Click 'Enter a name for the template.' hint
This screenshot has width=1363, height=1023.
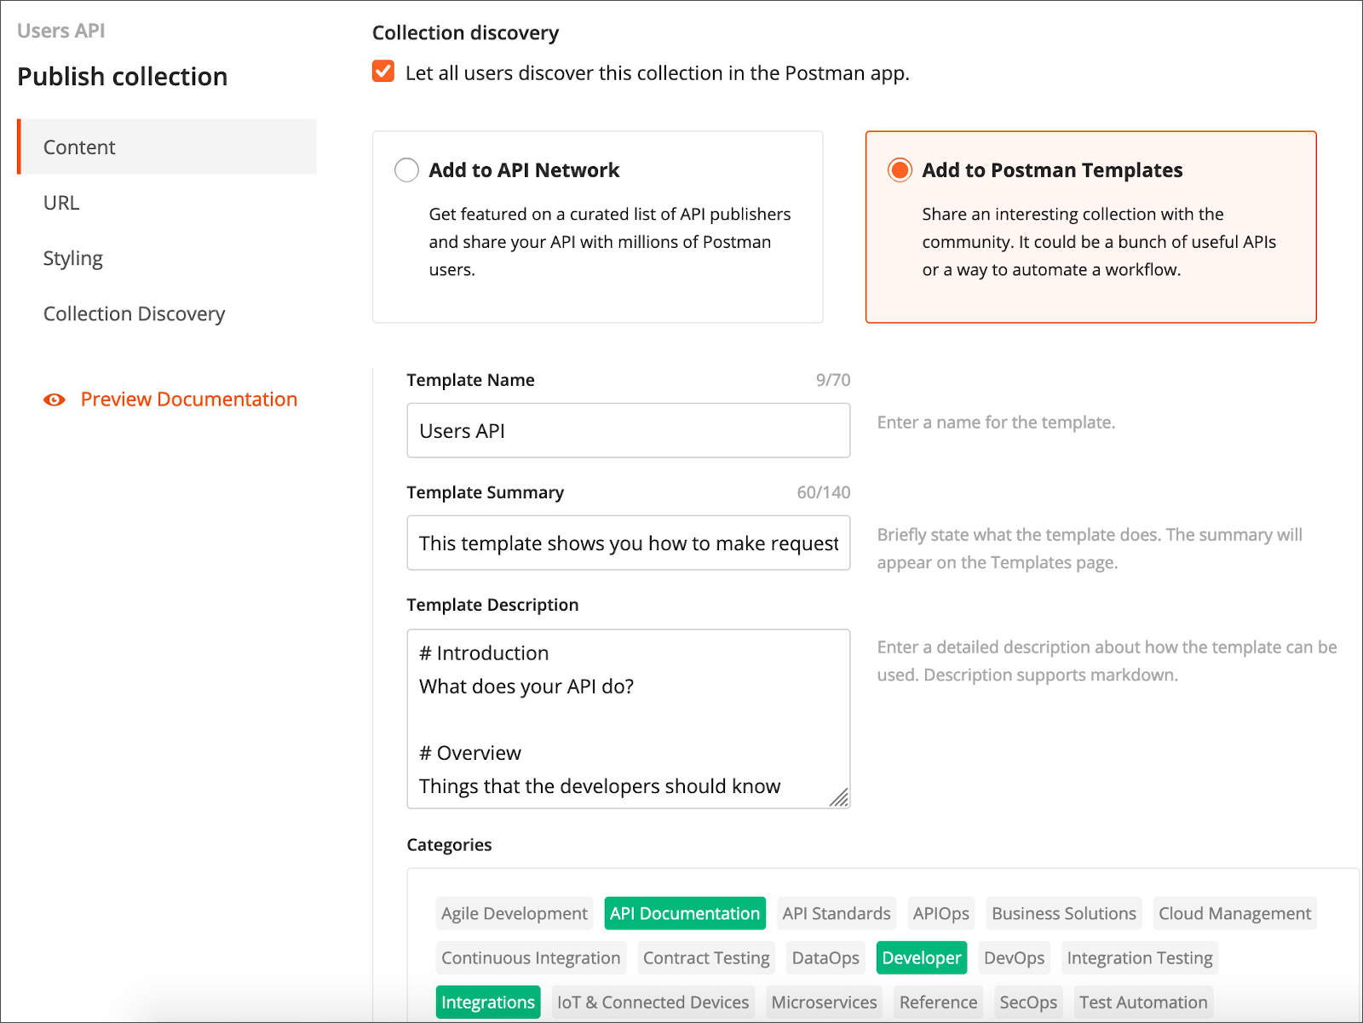pyautogui.click(x=996, y=422)
